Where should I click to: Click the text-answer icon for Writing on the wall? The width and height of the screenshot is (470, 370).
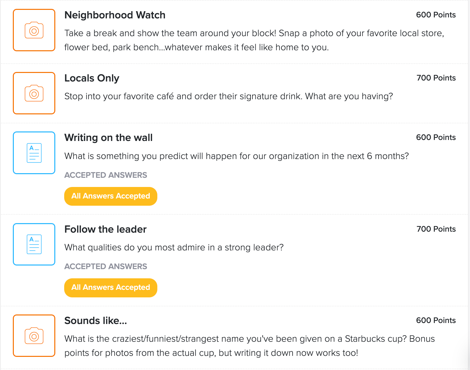coord(34,152)
